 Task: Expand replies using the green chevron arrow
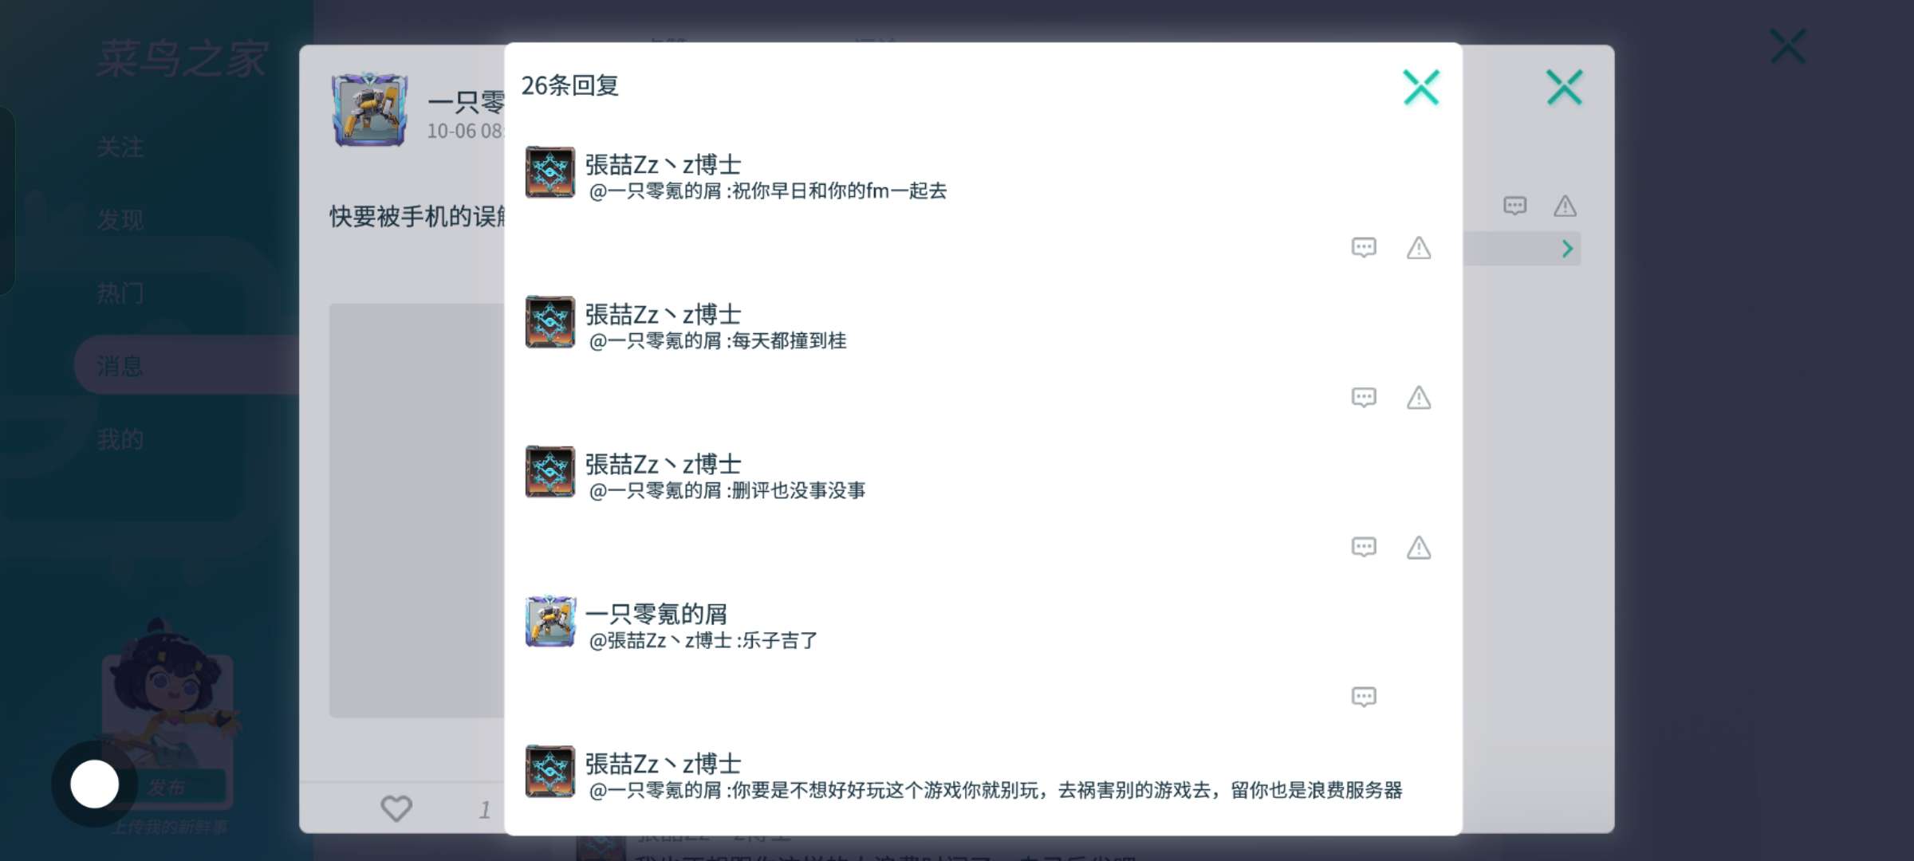[x=1567, y=249]
